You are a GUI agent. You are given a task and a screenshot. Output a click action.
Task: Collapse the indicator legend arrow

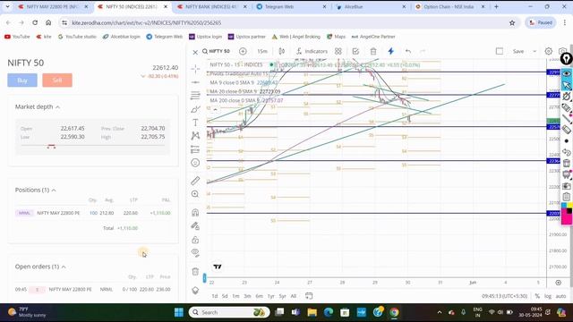click(215, 109)
